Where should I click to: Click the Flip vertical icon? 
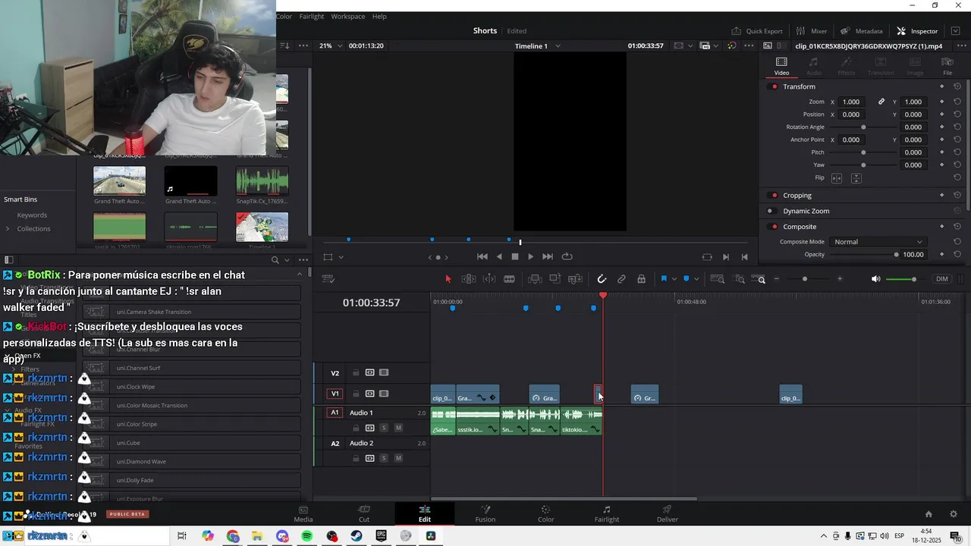click(x=856, y=178)
